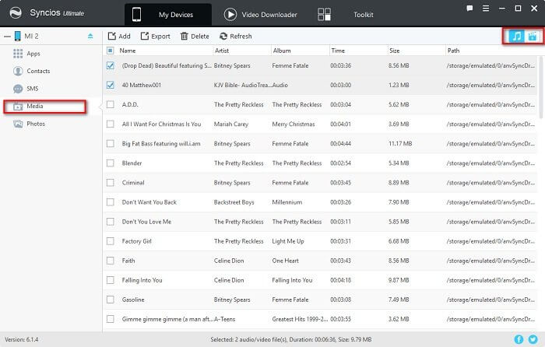Select the song name 'Criminal'
545x347 pixels.
click(x=133, y=182)
